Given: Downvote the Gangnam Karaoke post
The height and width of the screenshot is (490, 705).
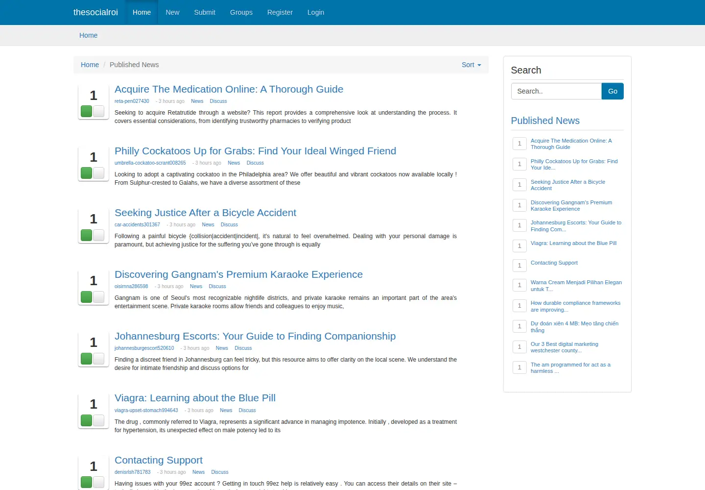Looking at the screenshot, I should [x=98, y=297].
